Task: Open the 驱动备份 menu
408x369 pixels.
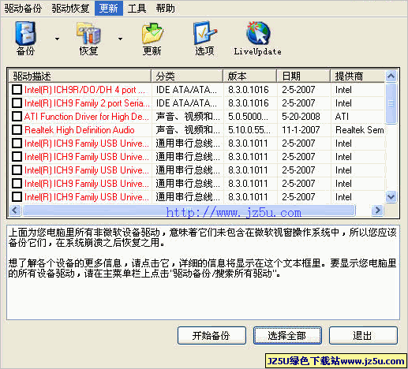Action: coord(23,9)
